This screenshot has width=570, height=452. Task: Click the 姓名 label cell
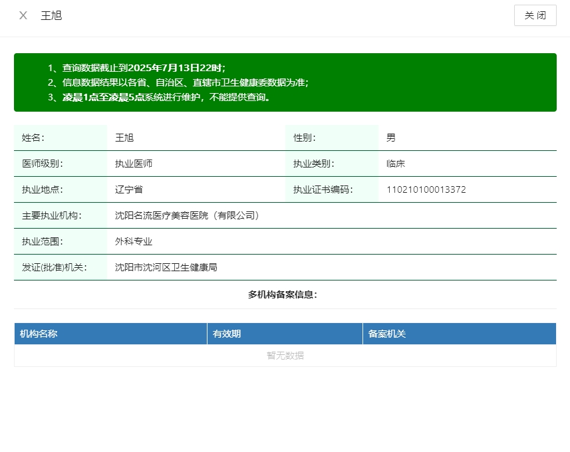click(x=61, y=138)
